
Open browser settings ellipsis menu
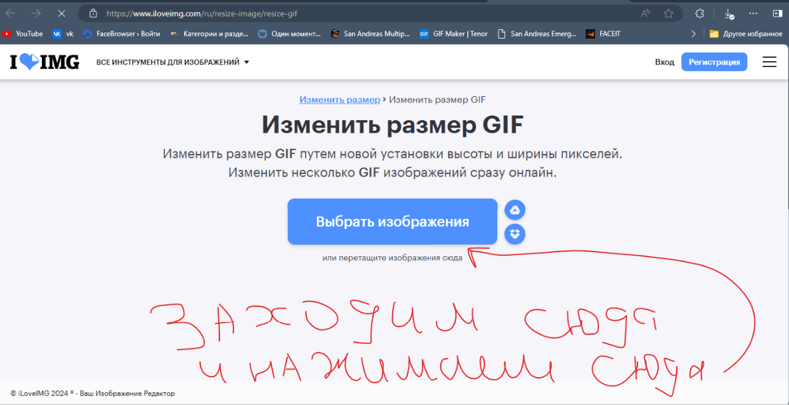coord(753,13)
